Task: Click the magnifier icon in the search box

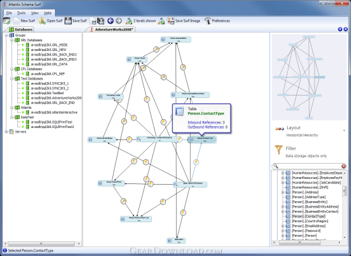Action: tap(276, 166)
